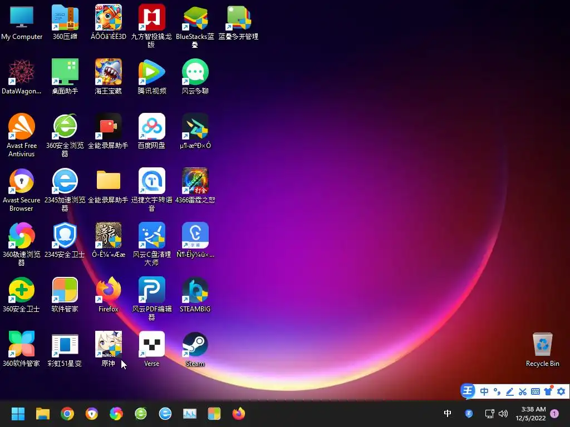This screenshot has width=570, height=427.
Task: Open the monitoring graph taskbar app
Action: pos(189,414)
